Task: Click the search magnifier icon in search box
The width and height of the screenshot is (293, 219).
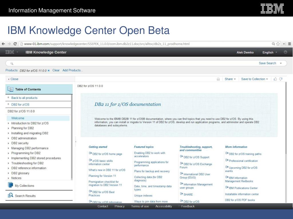Action: (12, 64)
